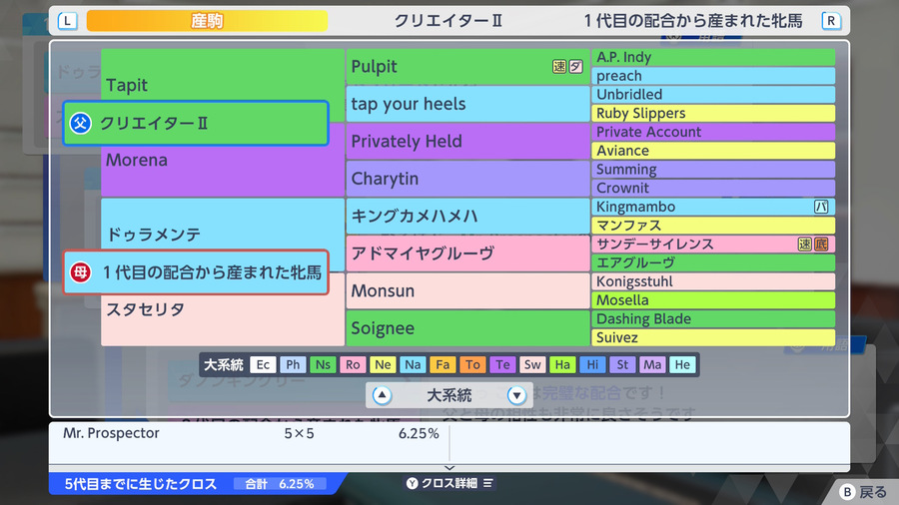Viewport: 899px width, 505px height.
Task: Select sire row クリエイターⅡ
Action: pyautogui.click(x=196, y=123)
